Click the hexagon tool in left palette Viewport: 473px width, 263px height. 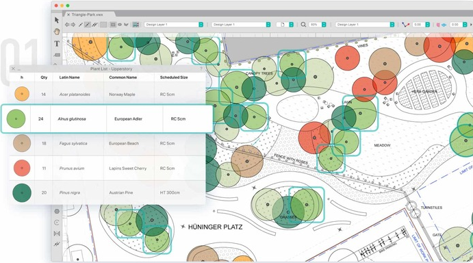pos(57,212)
